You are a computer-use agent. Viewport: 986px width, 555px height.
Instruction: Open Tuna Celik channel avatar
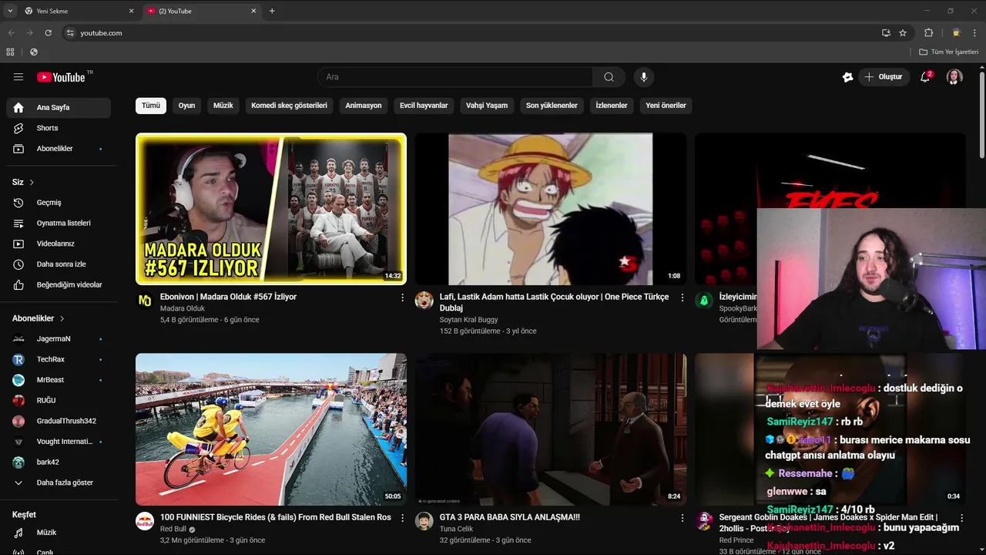click(x=424, y=521)
